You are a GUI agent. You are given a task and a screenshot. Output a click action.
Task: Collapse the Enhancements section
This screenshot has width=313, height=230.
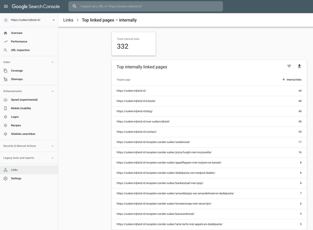pyautogui.click(x=52, y=91)
